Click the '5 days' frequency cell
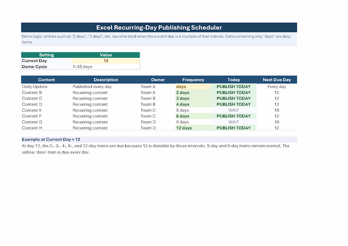Image resolution: width=348 pixels, height=246 pixels. point(193,110)
